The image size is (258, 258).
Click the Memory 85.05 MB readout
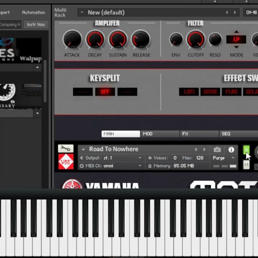coord(184,166)
